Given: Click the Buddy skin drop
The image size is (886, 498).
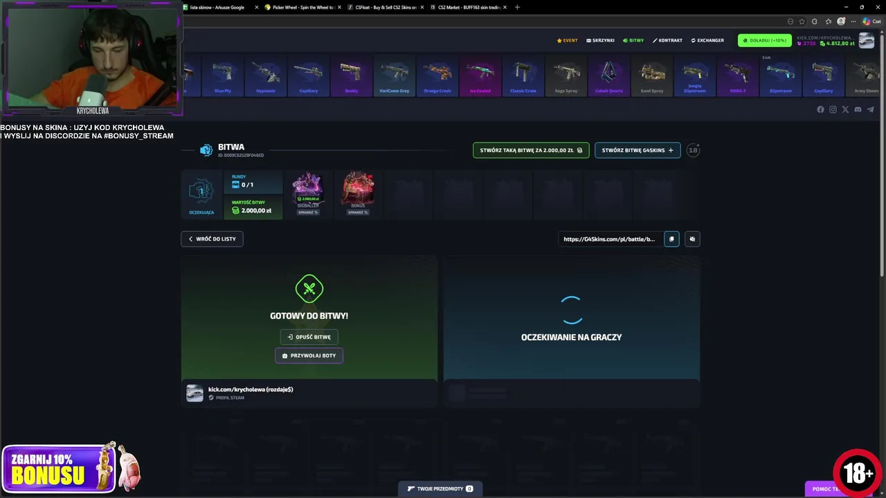Looking at the screenshot, I should click(352, 77).
